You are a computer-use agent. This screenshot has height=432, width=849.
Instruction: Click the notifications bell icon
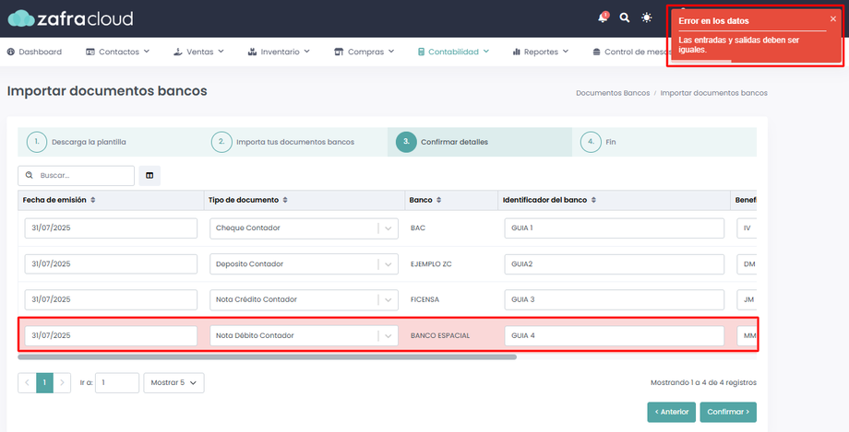coord(603,18)
